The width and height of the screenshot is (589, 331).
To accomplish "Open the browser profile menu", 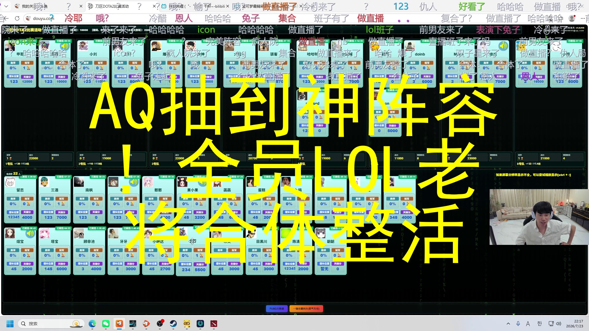I will (x=572, y=18).
